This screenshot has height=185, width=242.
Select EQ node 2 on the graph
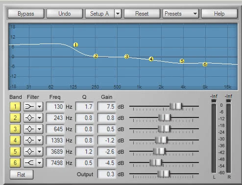pyautogui.click(x=96, y=56)
